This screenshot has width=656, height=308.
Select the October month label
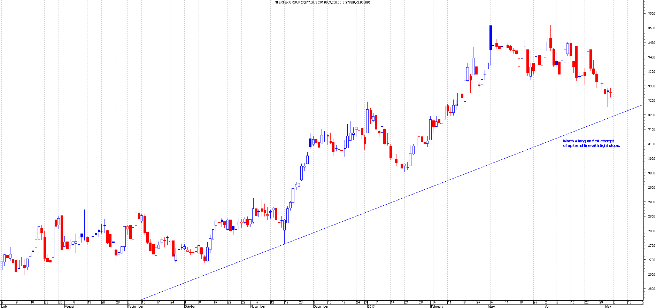tap(190, 307)
